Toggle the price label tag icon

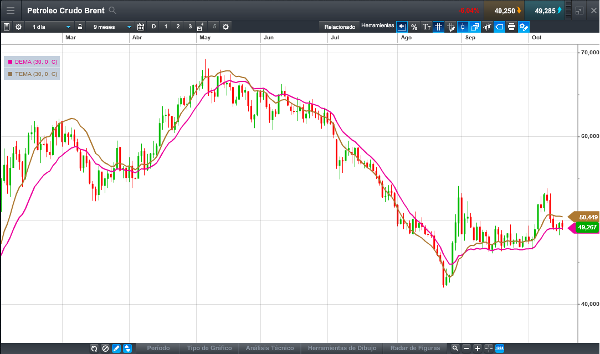[499, 27]
